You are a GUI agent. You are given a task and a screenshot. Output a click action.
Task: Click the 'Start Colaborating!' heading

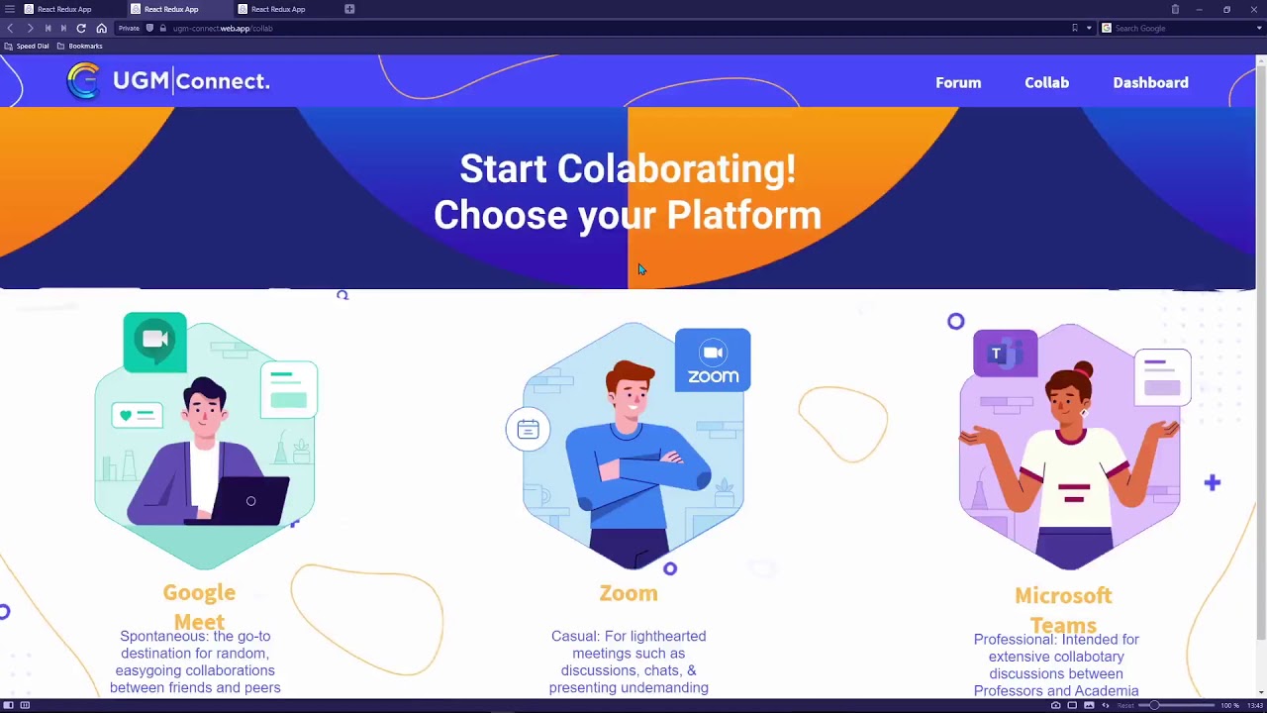coord(628,168)
